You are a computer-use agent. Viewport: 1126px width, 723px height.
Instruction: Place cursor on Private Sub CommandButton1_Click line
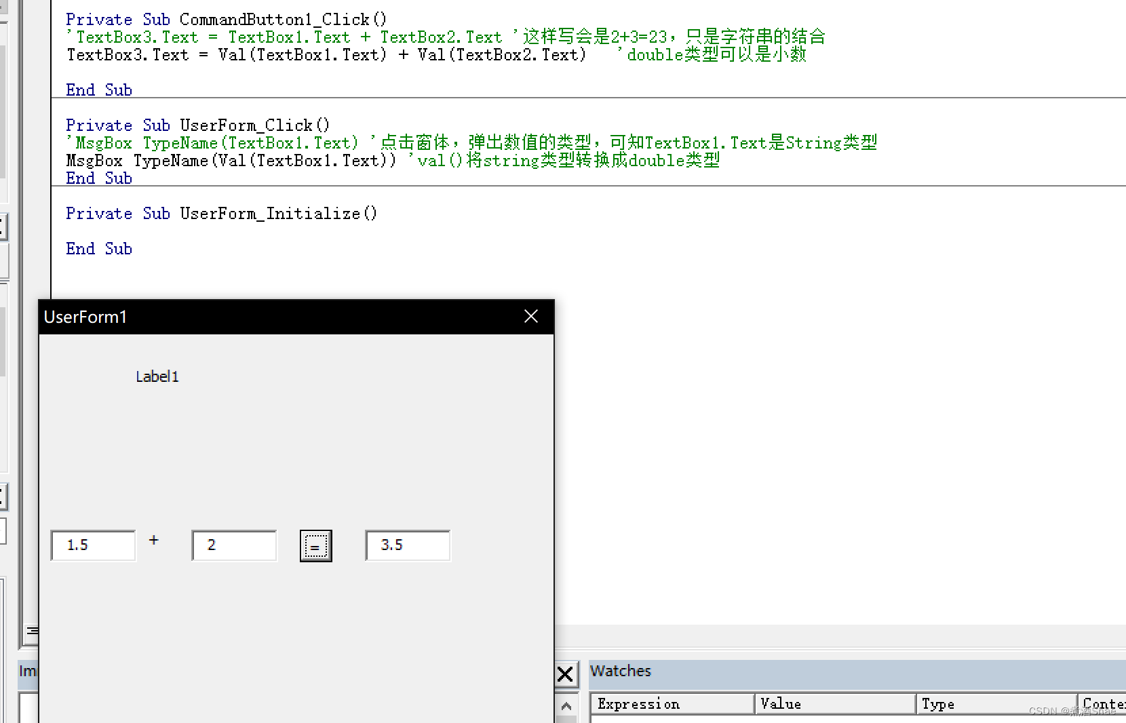point(226,20)
